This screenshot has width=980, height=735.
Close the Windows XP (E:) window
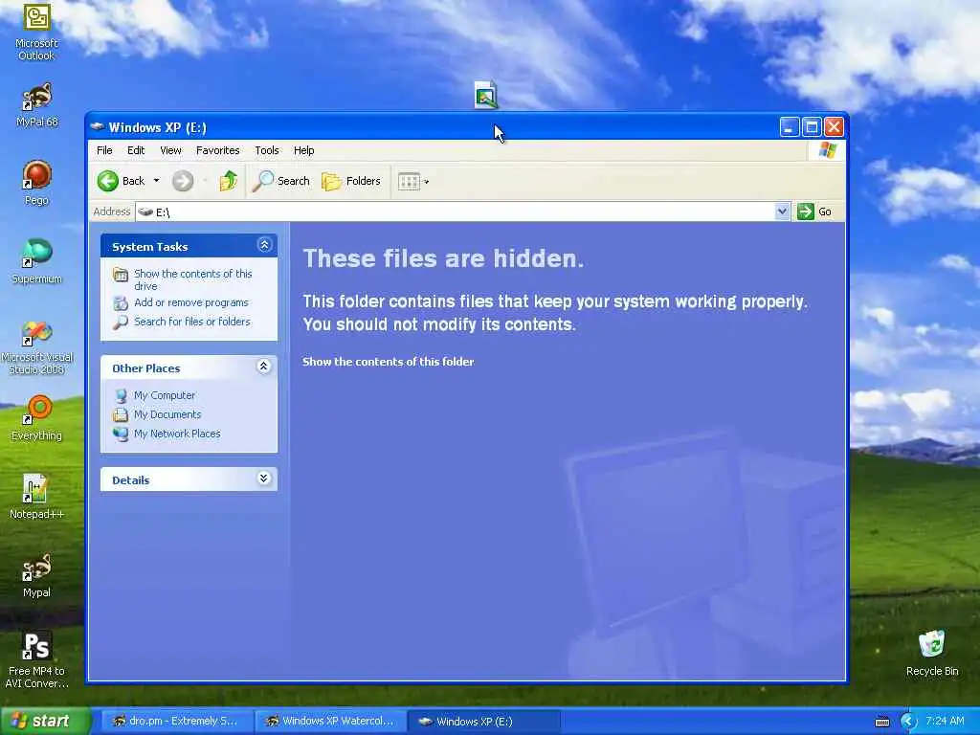tap(835, 127)
